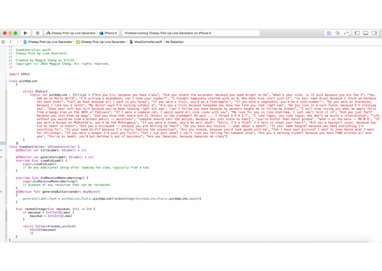
Task: Click the override func didReceiveMemoryWarning() line
Action: [x=52, y=178]
